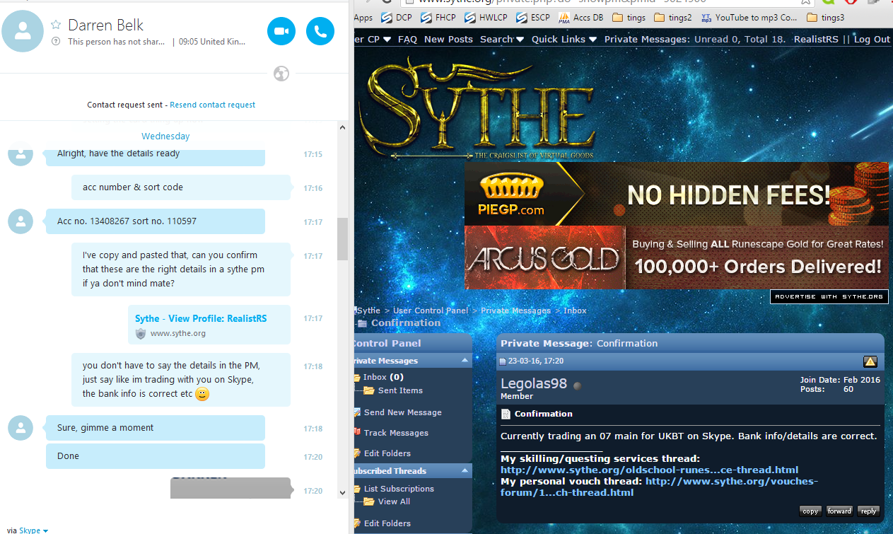This screenshot has width=893, height=534.
Task: Click the 'acc number & sort code' message
Action: 181,187
